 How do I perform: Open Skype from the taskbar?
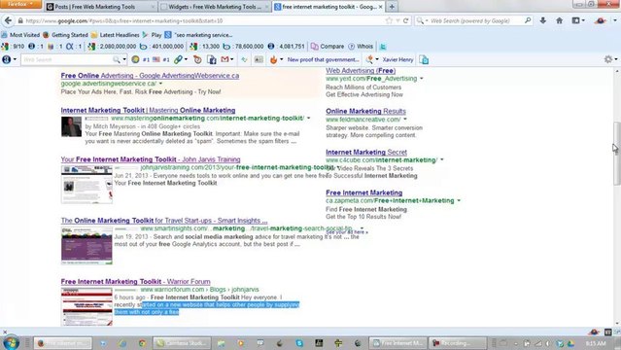point(299,343)
